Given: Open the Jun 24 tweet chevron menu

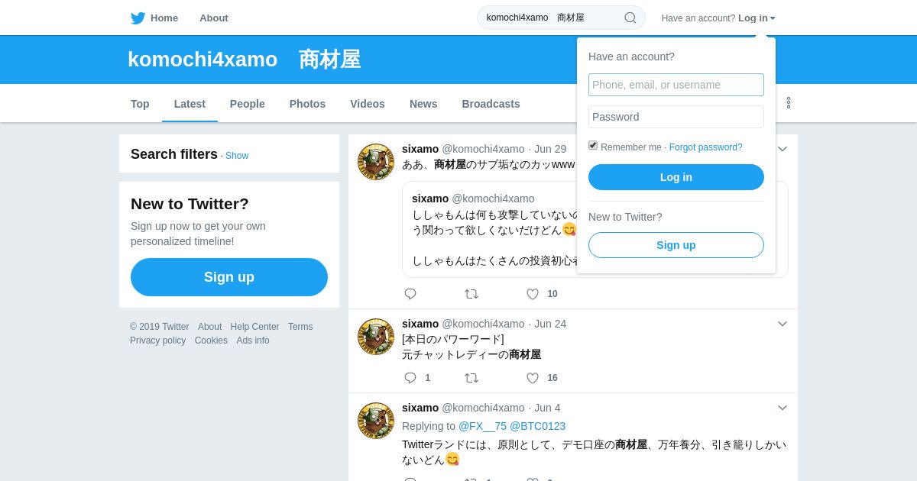Looking at the screenshot, I should 783,324.
